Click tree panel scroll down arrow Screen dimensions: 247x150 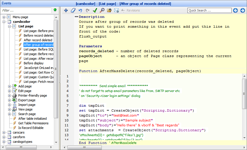coord(56,142)
